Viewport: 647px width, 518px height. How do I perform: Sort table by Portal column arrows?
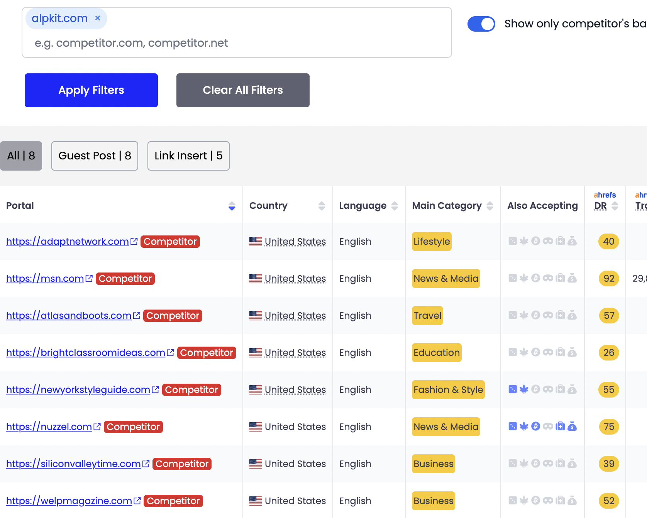(x=232, y=206)
